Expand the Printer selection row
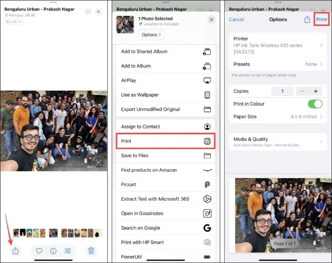 point(277,45)
